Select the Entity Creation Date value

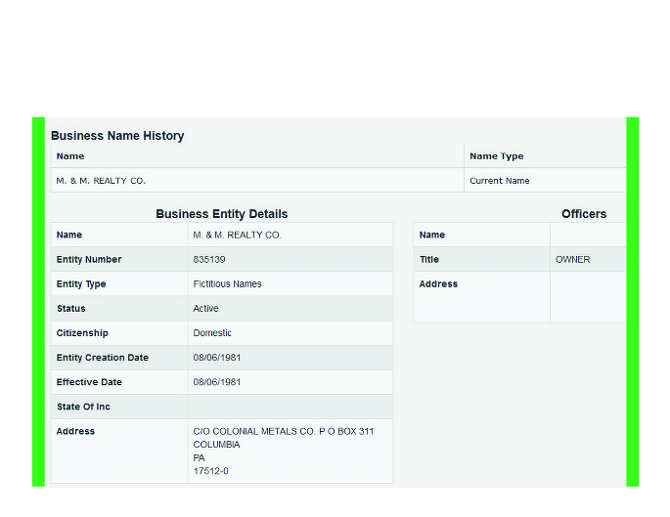pyautogui.click(x=216, y=358)
